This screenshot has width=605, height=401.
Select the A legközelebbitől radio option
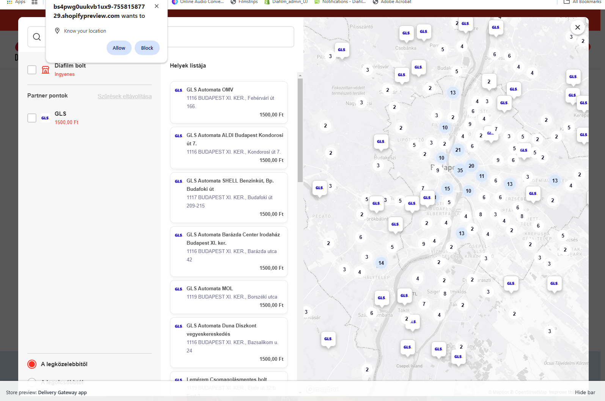[32, 364]
